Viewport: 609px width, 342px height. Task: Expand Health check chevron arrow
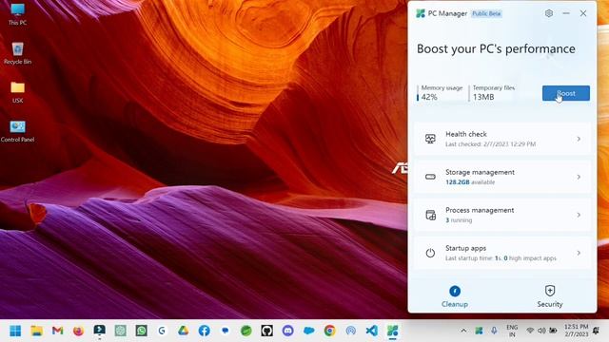point(579,139)
